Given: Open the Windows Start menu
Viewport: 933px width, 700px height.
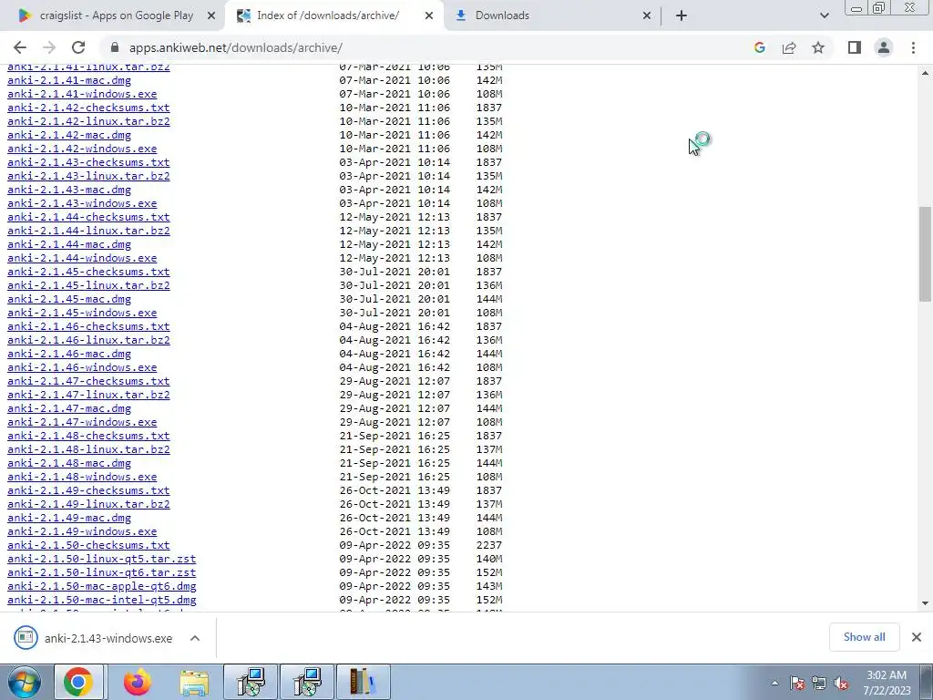Looking at the screenshot, I should 25,682.
